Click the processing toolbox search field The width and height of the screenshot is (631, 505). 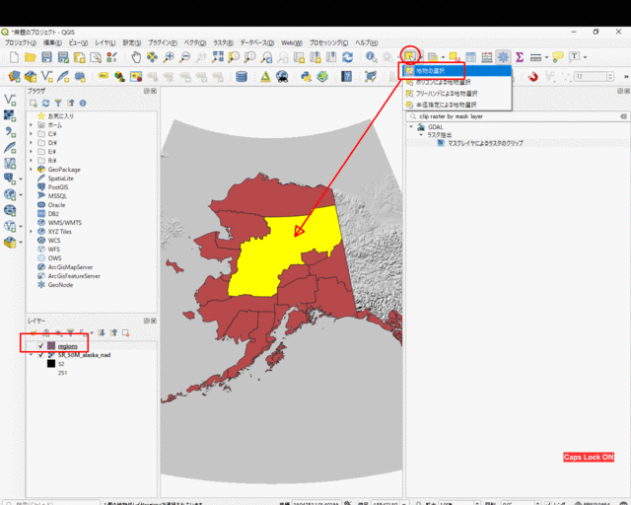coord(513,115)
